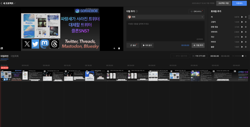This screenshot has height=127, width=250.
Task: Select slide 5 thumbnail in timeline
Action: (x=96, y=75)
